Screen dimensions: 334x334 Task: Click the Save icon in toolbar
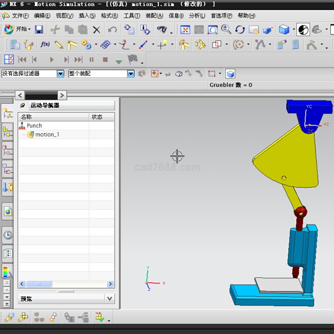click(x=39, y=30)
